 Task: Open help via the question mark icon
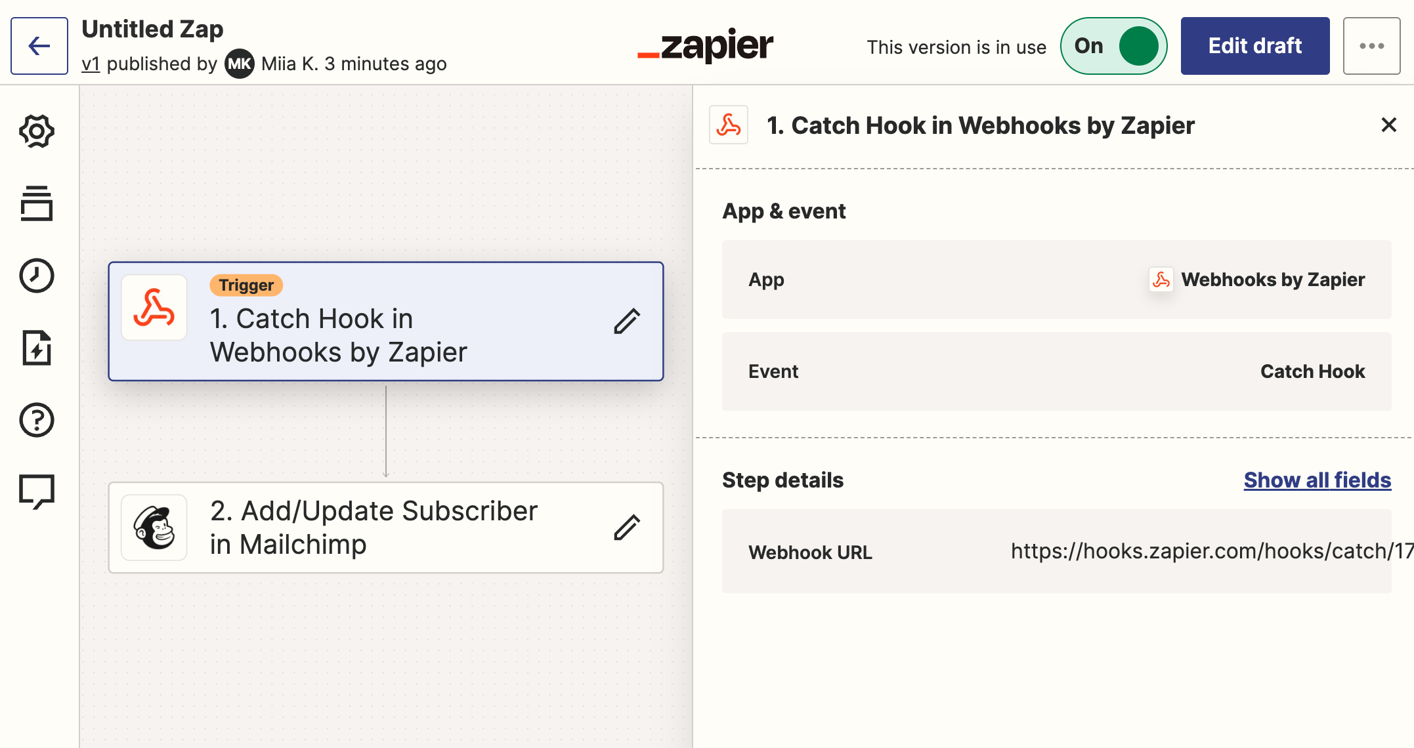point(37,421)
